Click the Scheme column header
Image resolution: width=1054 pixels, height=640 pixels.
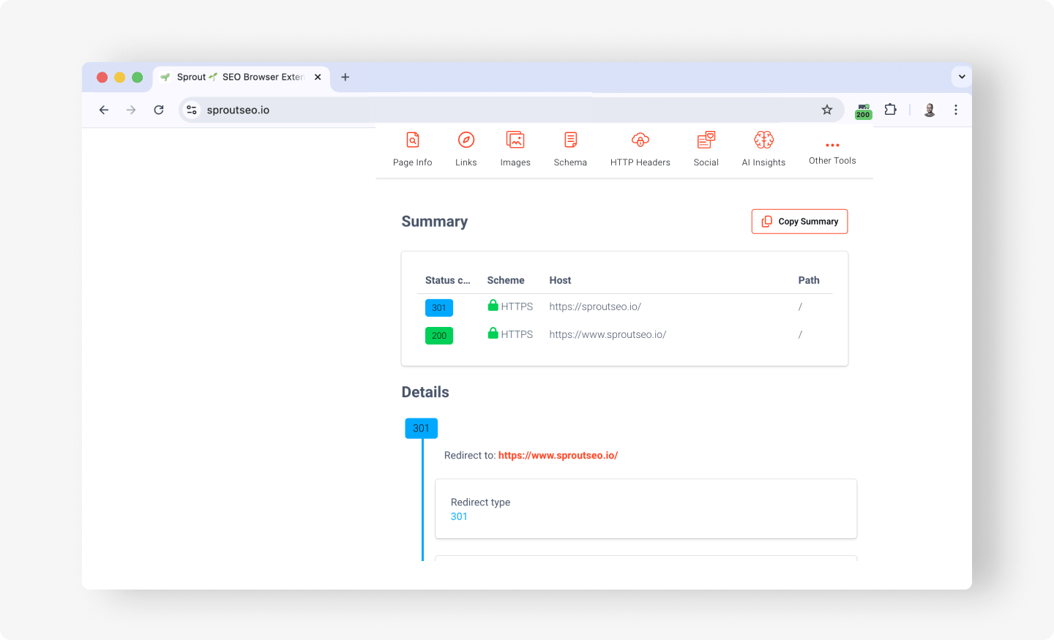(x=506, y=280)
